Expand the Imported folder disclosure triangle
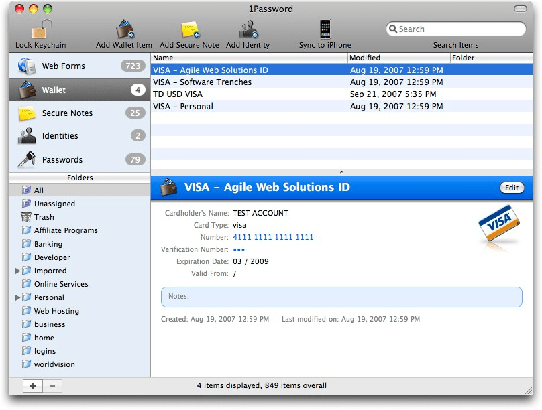The image size is (542, 410). pos(18,271)
